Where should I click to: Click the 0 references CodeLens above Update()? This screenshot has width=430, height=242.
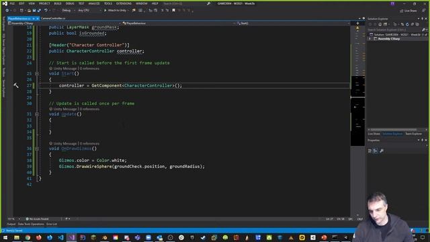pos(89,109)
